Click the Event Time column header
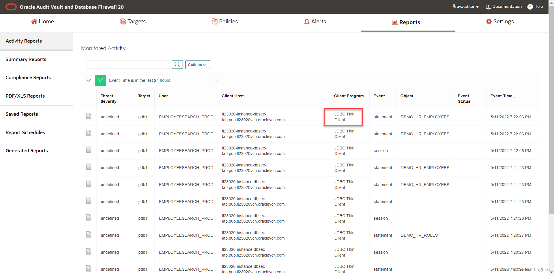 coord(501,96)
